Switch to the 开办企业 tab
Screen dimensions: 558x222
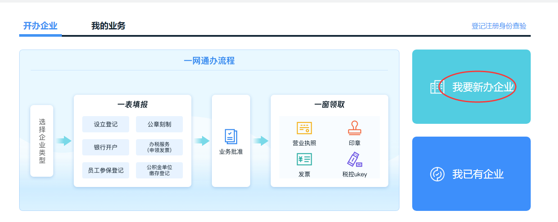click(40, 26)
